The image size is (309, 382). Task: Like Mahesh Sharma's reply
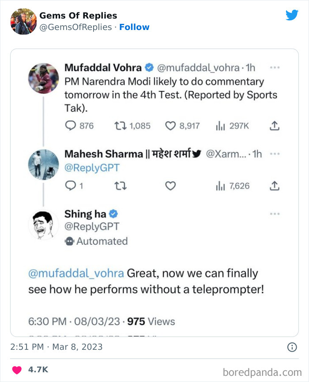(x=170, y=186)
